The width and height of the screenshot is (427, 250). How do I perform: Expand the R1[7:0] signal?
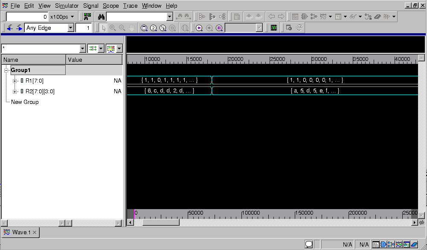[15, 81]
